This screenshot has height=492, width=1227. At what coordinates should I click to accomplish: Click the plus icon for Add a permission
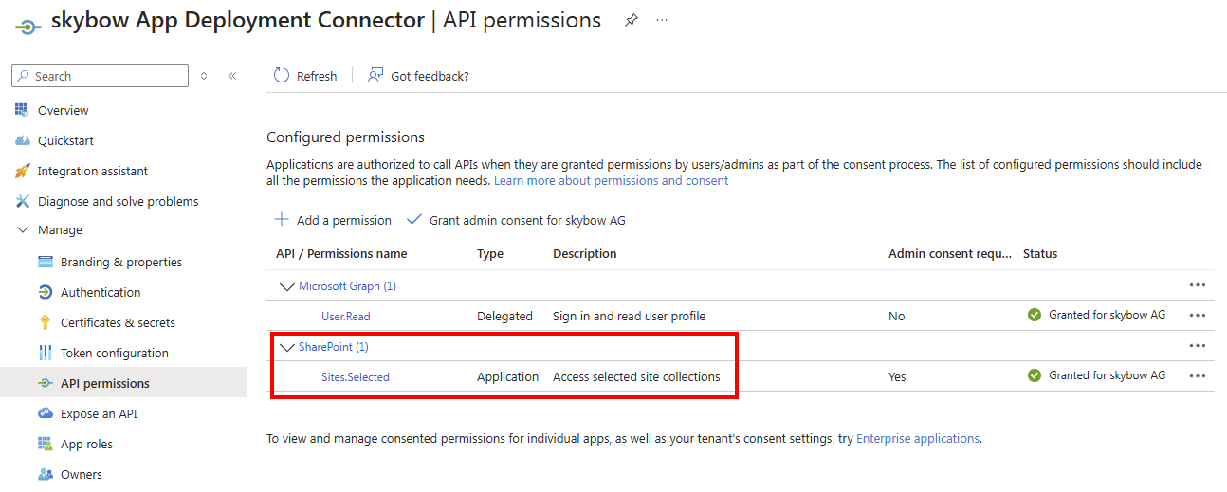click(282, 220)
